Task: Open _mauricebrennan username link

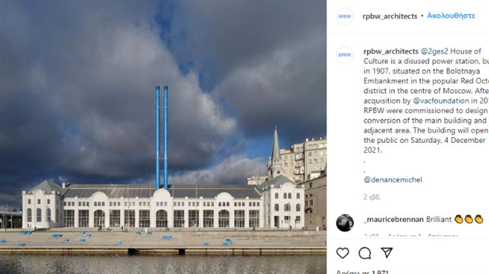Action: click(394, 219)
